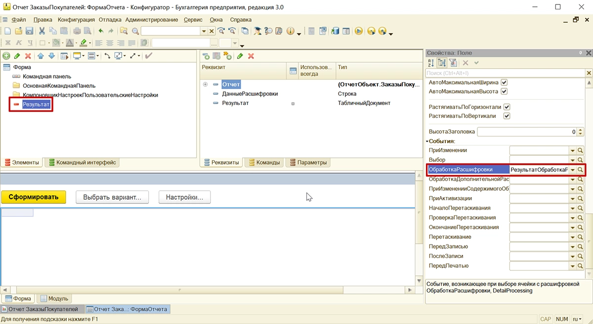Viewport: 593px width, 324px height.
Task: Toggle РастягиватьПоВертикали checkbox
Action: tap(507, 116)
